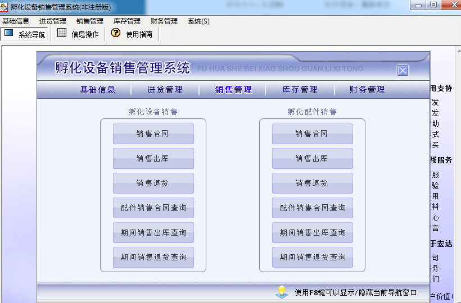Open the 库存管理 menu in menu bar
Image resolution: width=461 pixels, height=303 pixels.
point(126,21)
